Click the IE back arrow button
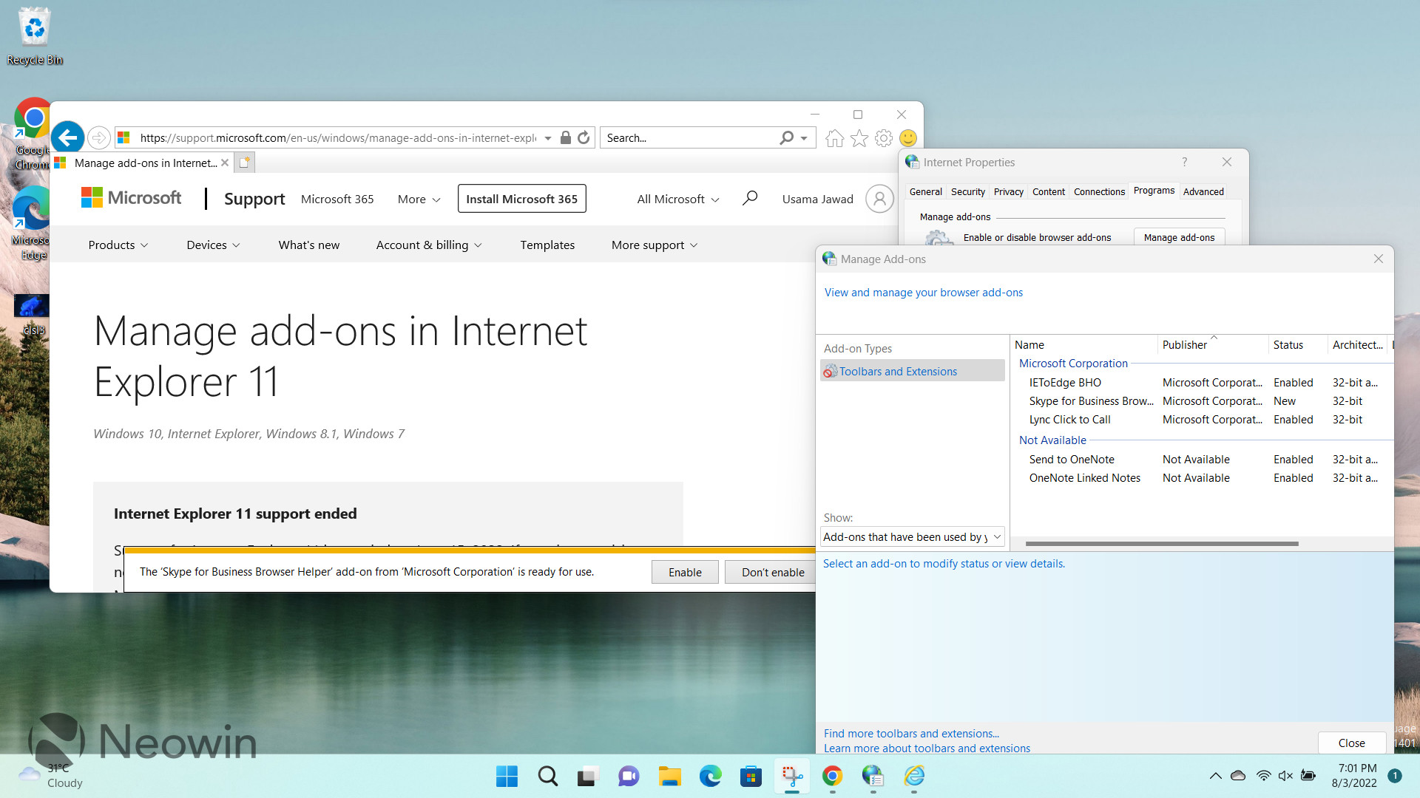Screen dimensions: 1420x798 click(67, 137)
